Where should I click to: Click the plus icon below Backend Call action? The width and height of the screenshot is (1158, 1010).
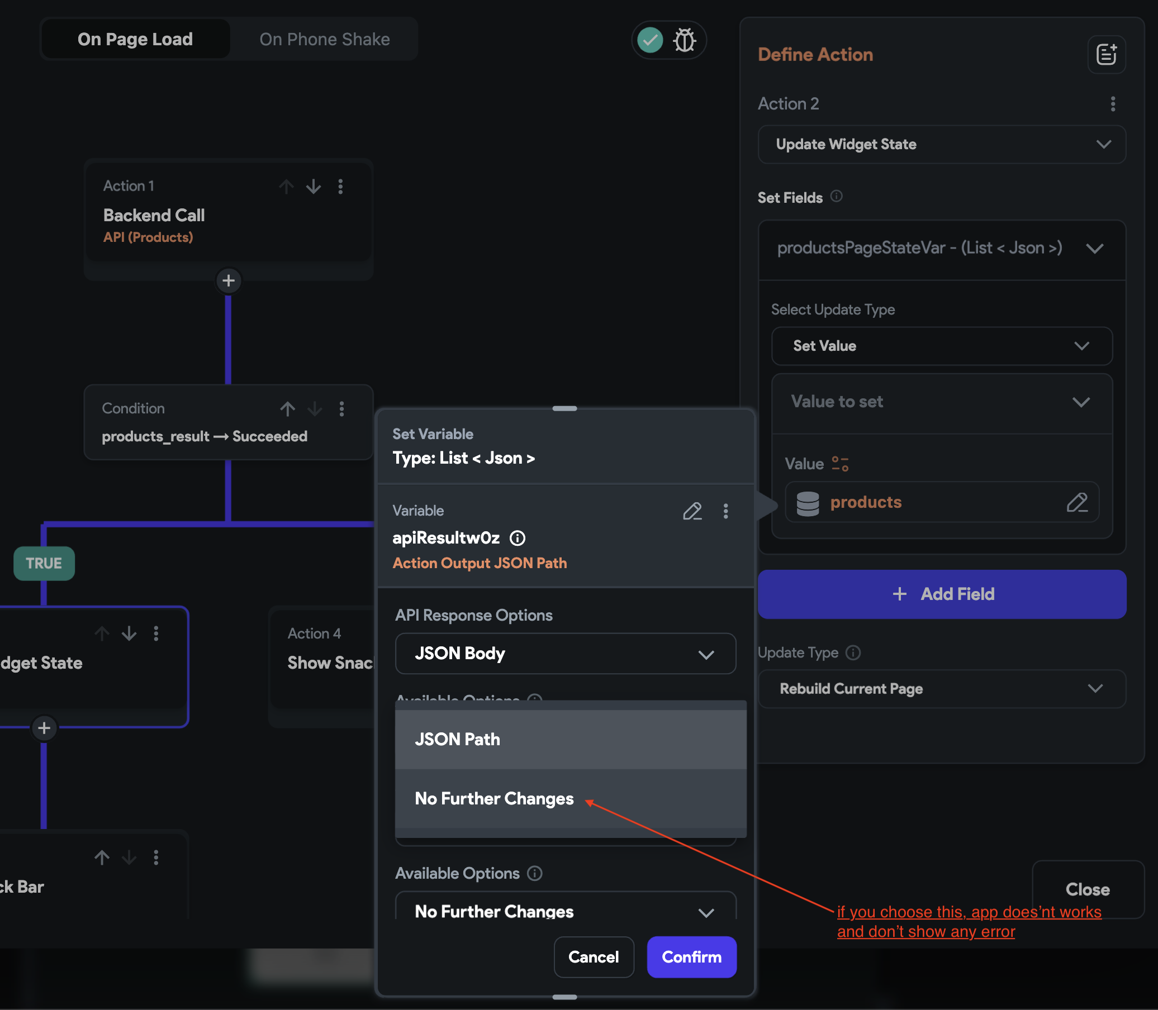pos(228,280)
